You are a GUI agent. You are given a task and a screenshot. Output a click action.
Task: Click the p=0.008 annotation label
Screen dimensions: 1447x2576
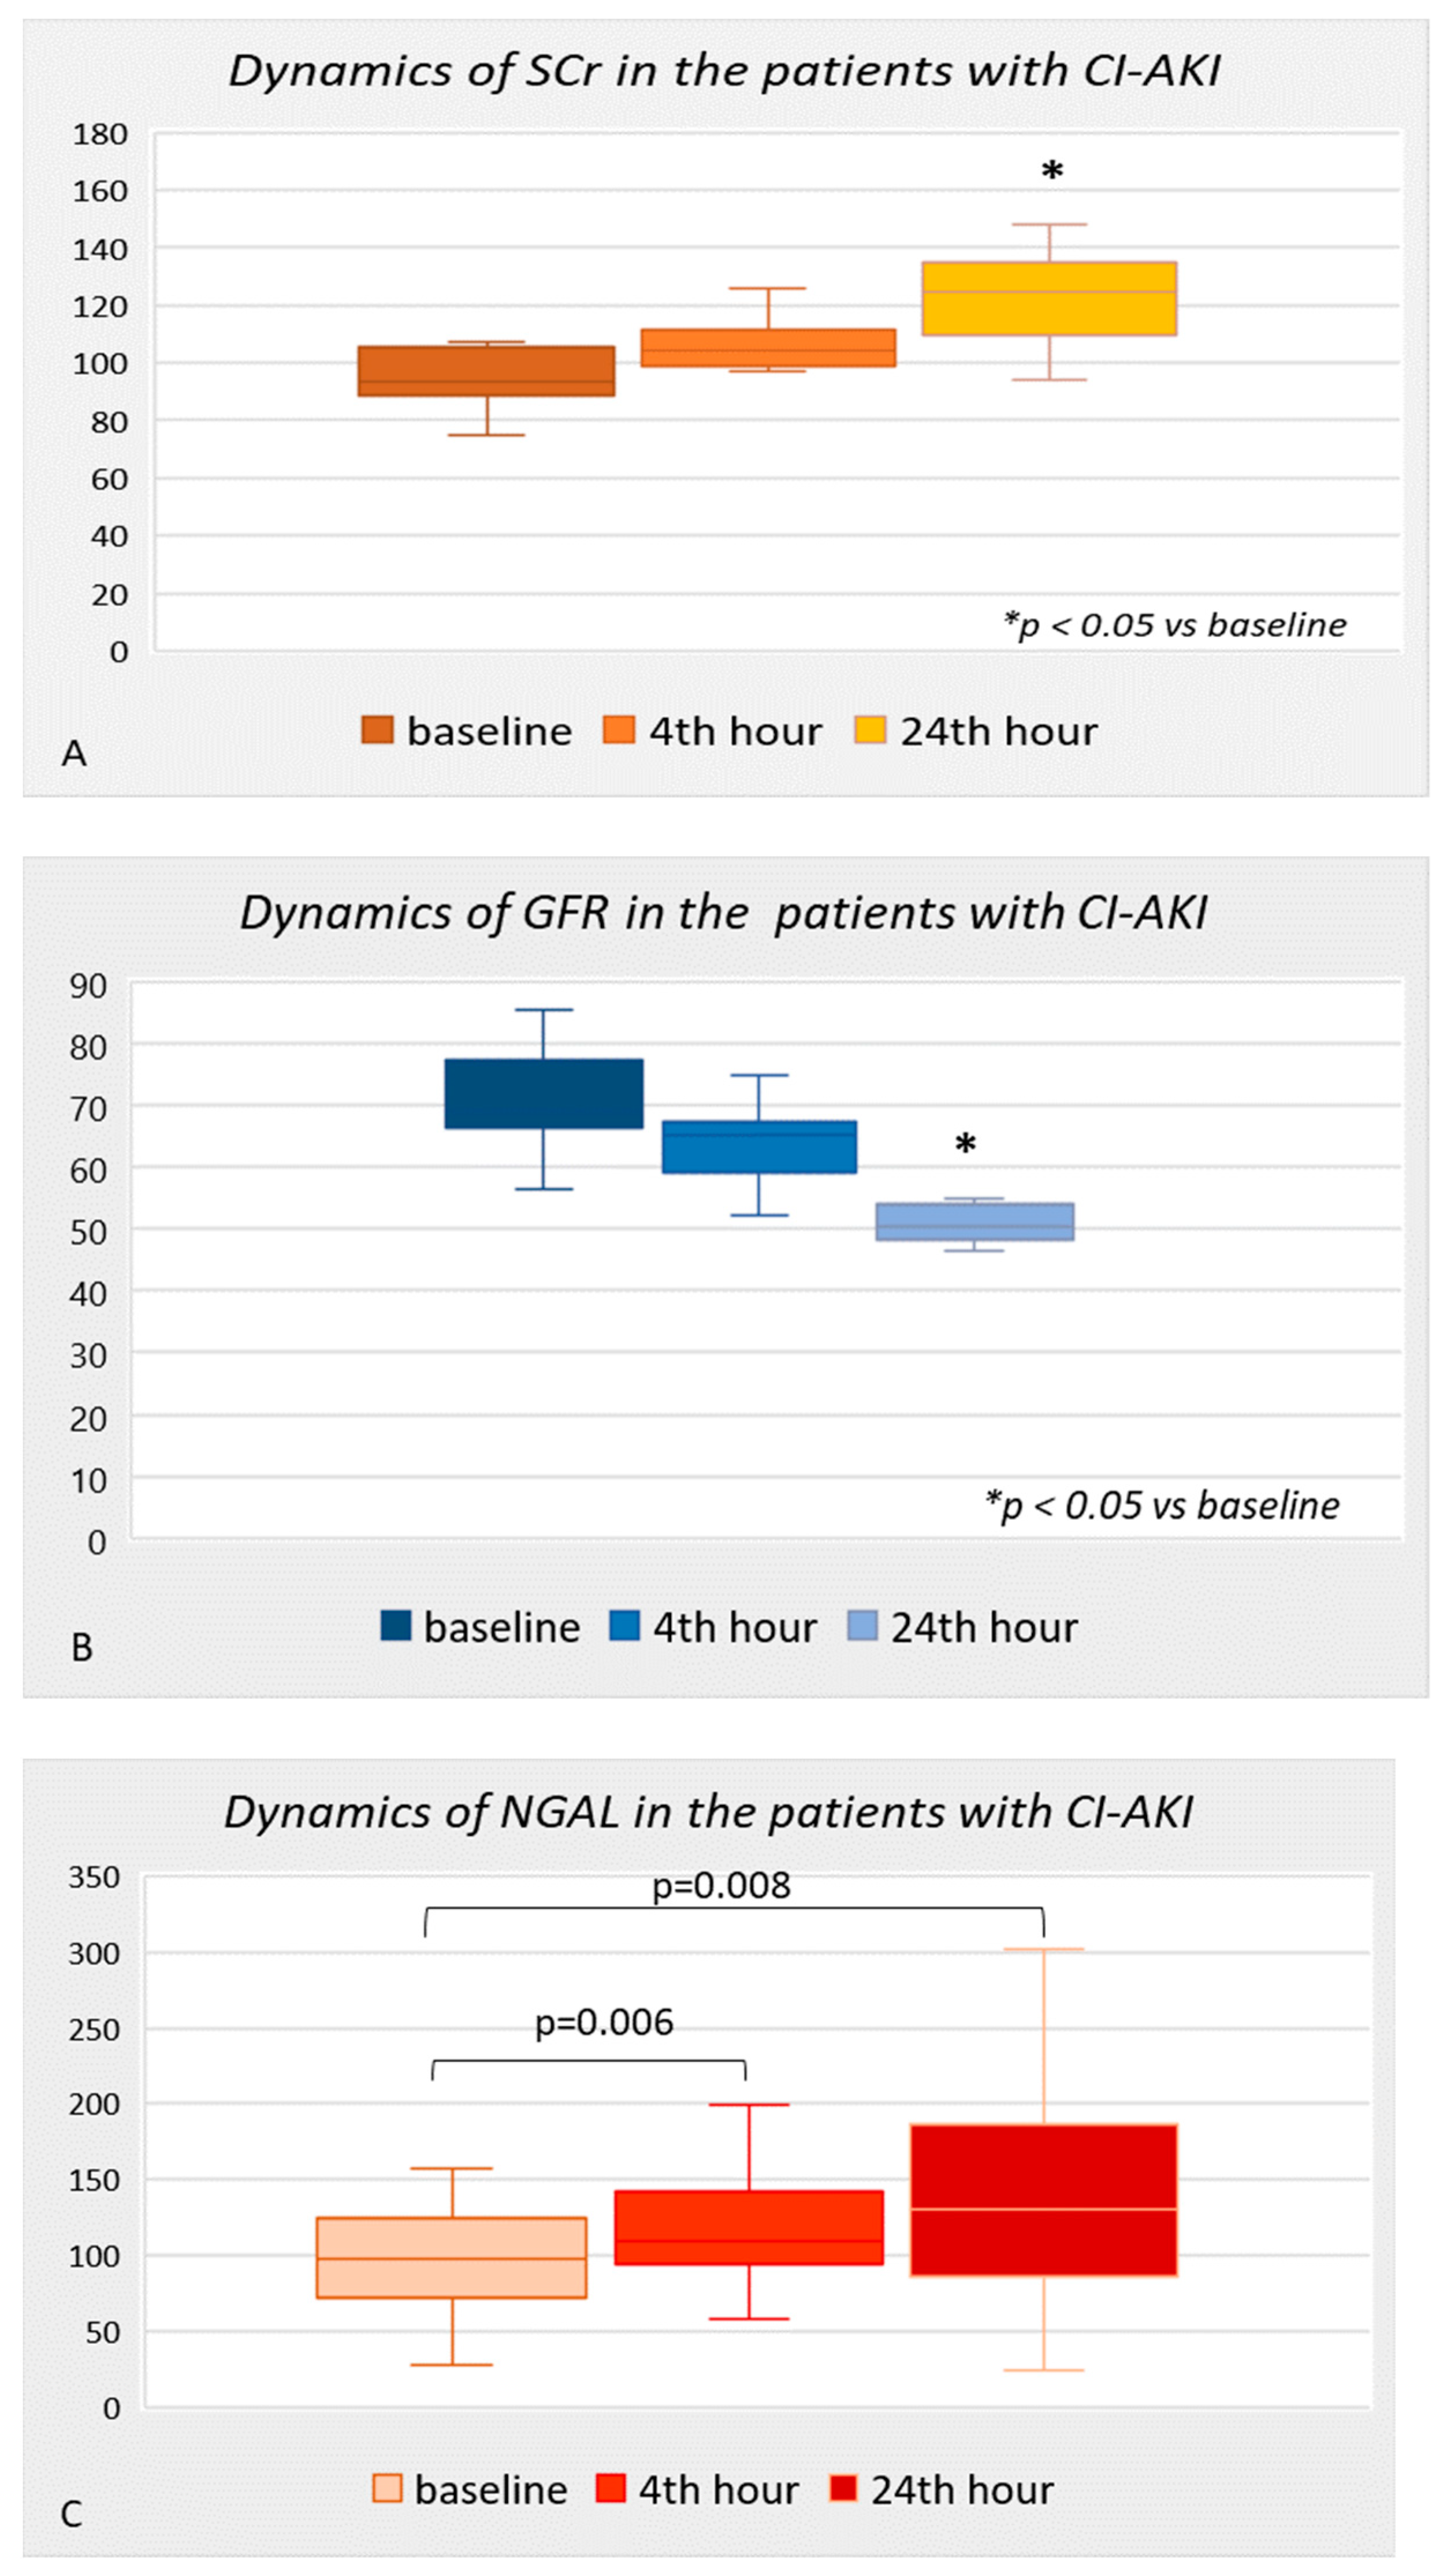(x=721, y=1886)
